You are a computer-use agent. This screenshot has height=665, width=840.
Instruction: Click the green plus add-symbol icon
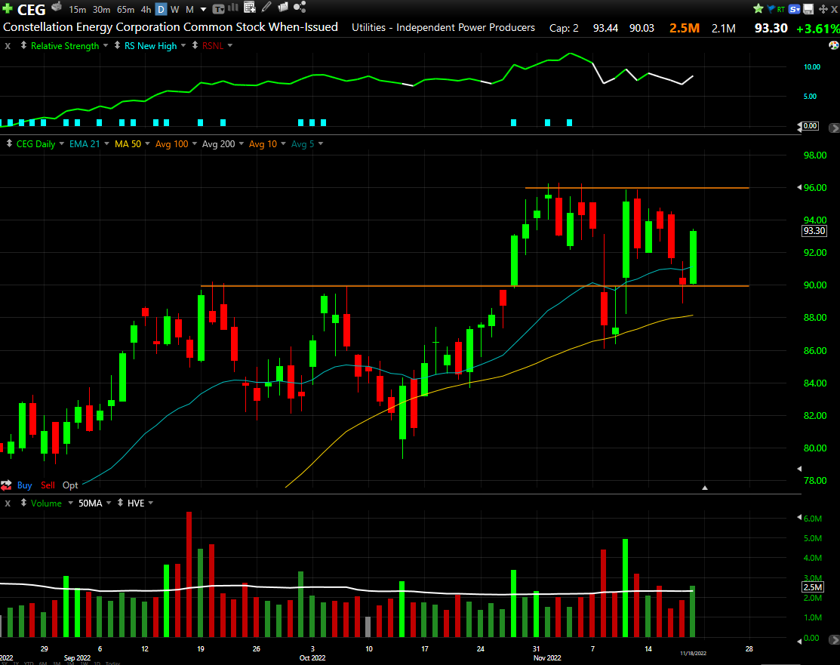click(7, 8)
